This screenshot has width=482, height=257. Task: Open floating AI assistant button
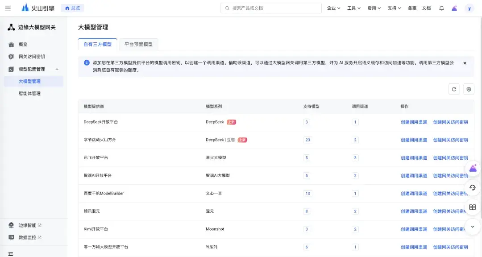pyautogui.click(x=473, y=168)
